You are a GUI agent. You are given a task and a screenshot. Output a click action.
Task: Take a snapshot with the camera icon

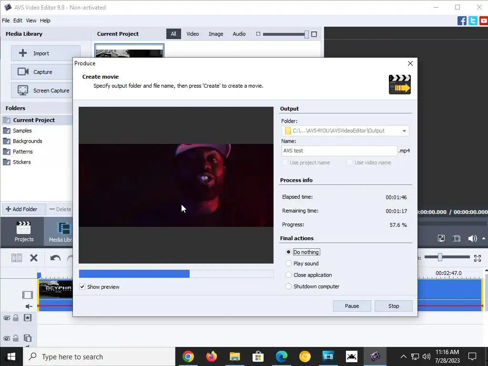tap(456, 238)
